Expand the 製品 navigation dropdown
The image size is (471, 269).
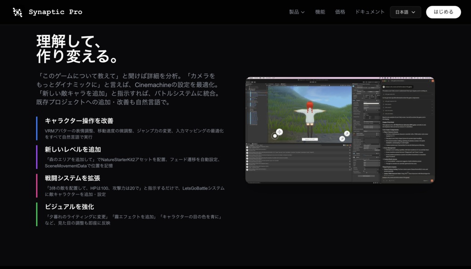coord(296,12)
